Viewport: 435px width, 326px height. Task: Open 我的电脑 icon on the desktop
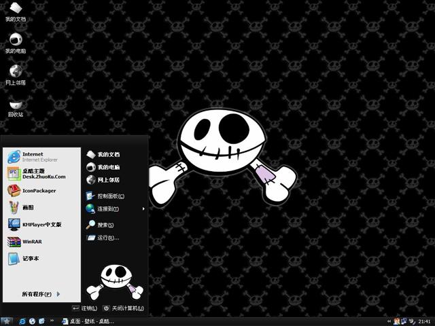pyautogui.click(x=15, y=43)
